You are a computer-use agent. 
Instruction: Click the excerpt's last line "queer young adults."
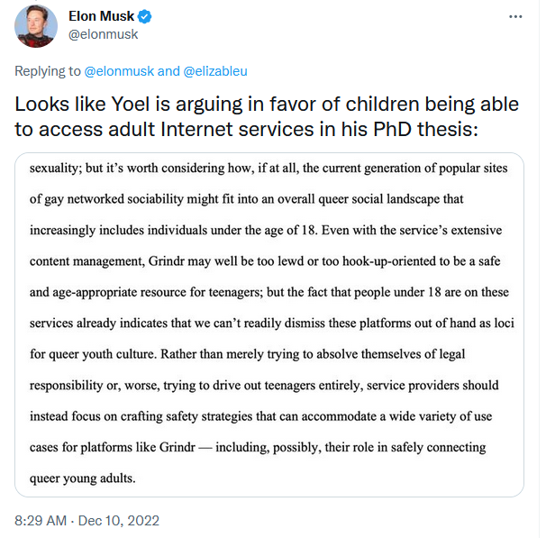click(x=83, y=479)
